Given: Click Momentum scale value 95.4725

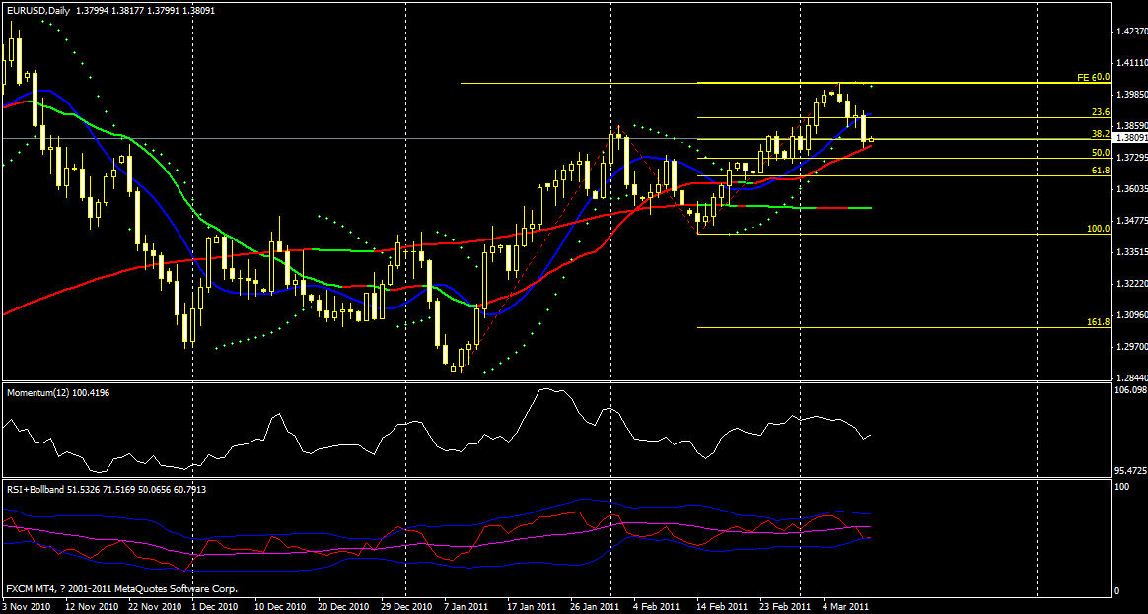Looking at the screenshot, I should (1131, 471).
